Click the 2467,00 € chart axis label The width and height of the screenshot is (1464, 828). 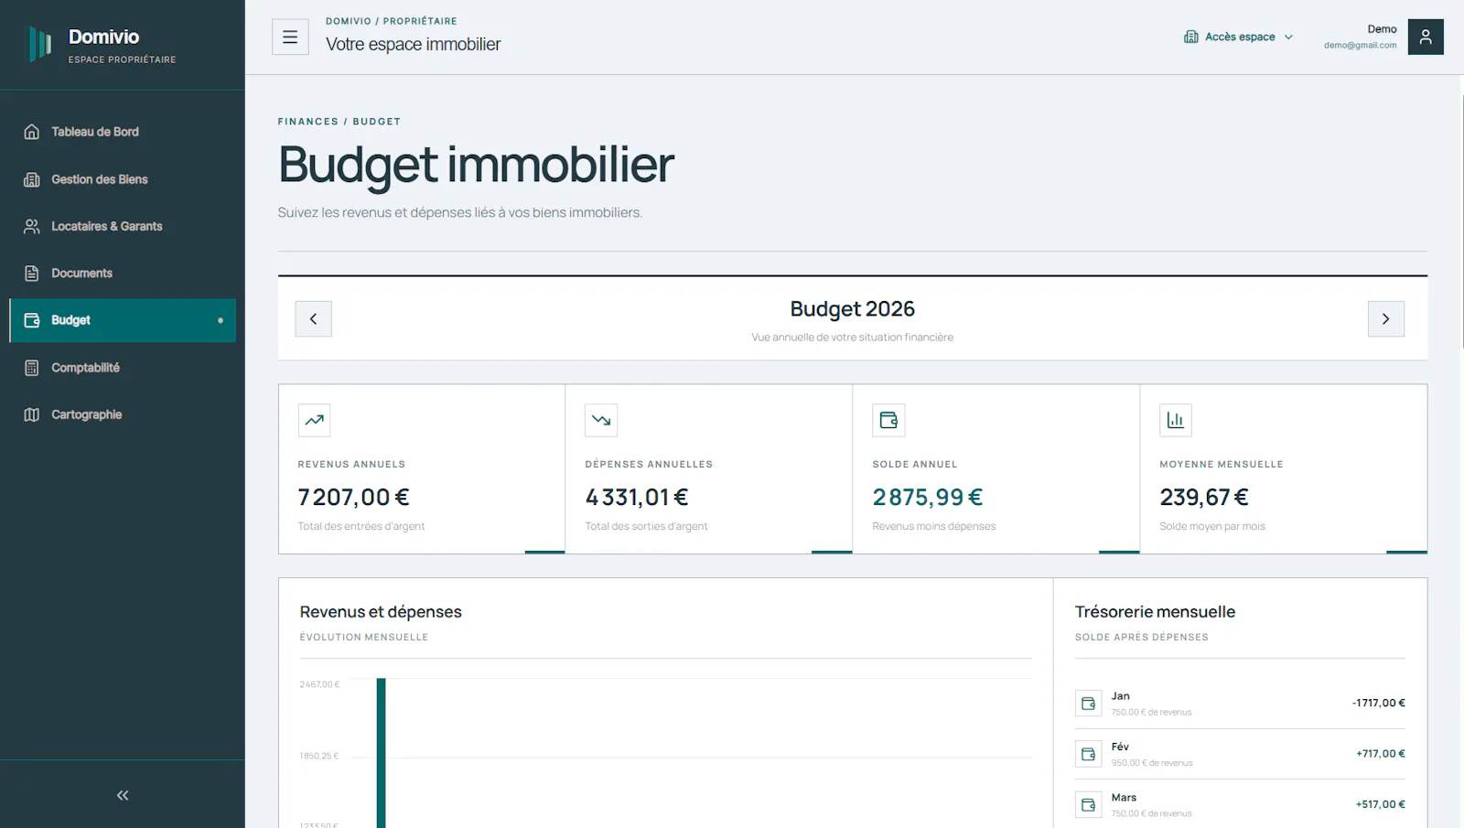click(x=319, y=684)
